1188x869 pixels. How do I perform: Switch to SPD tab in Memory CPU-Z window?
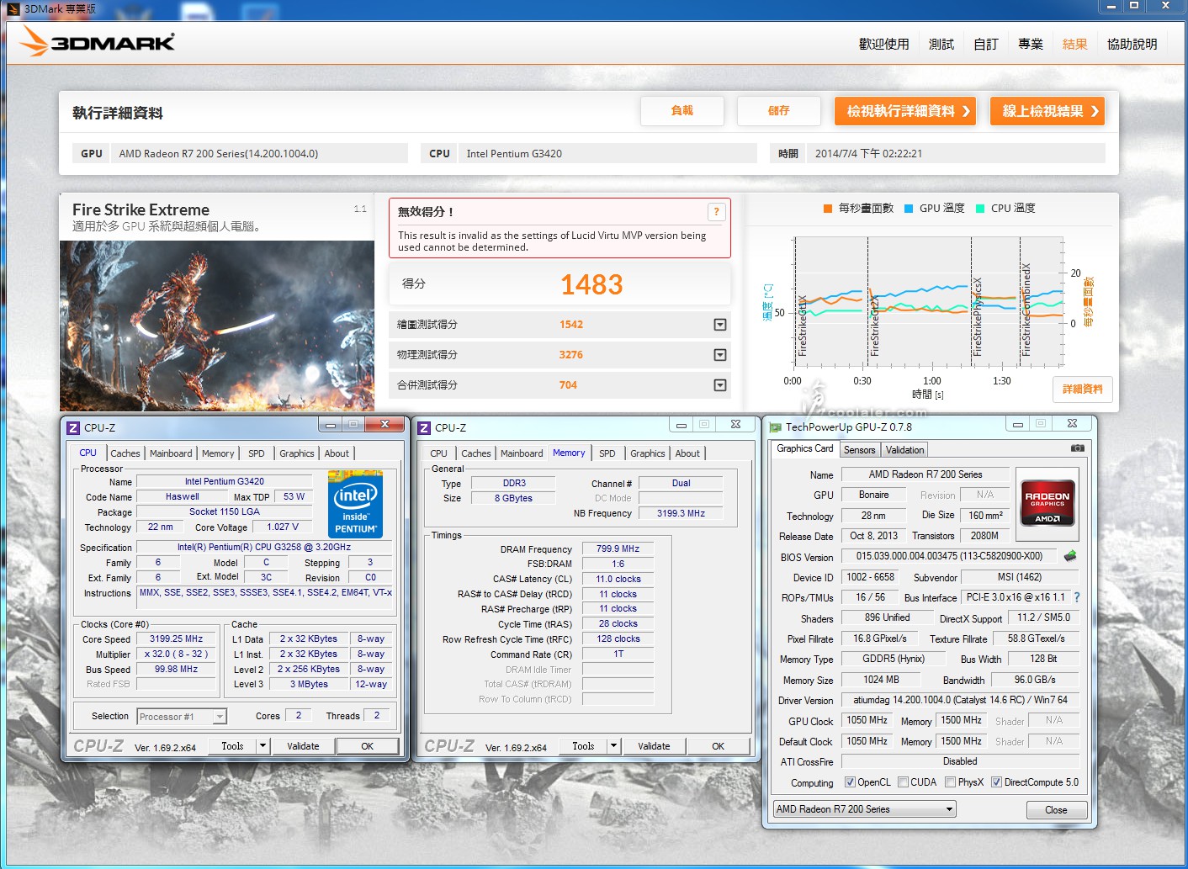[607, 453]
